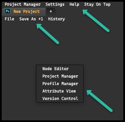The height and width of the screenshot is (122, 125).
Task: Select Attribute View in the popup menu
Action: coord(59,91)
